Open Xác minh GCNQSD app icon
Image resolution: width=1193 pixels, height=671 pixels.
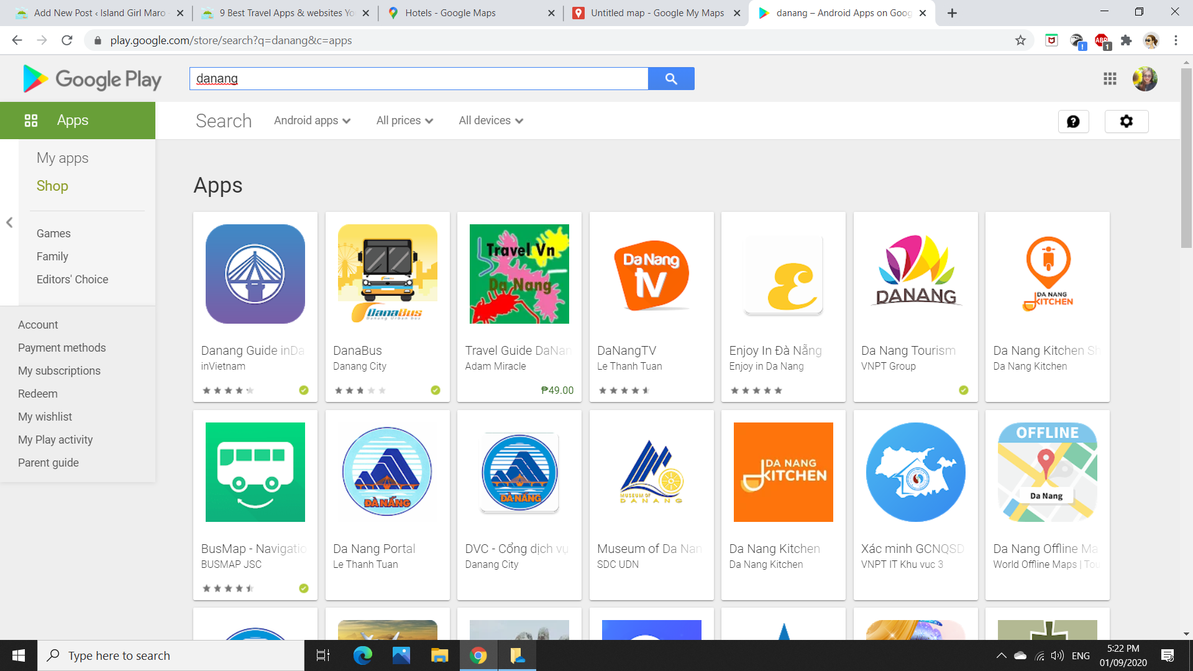(x=916, y=472)
